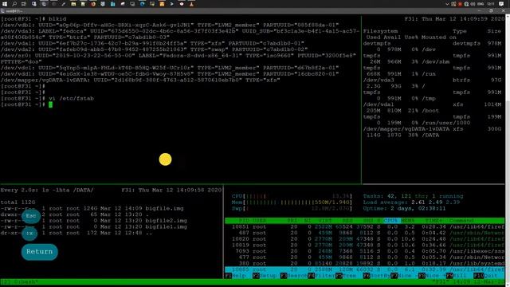The height and width of the screenshot is (287, 510).
Task: Click the htop Mem usage meter
Action: [292, 202]
